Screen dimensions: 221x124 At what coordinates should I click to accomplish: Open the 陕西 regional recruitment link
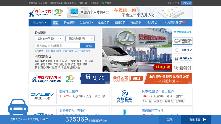coord(55,68)
